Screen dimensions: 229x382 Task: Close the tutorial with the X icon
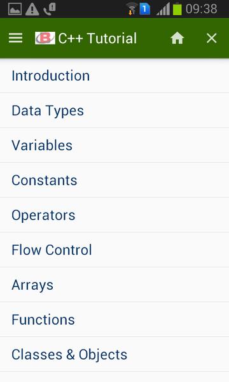[211, 38]
